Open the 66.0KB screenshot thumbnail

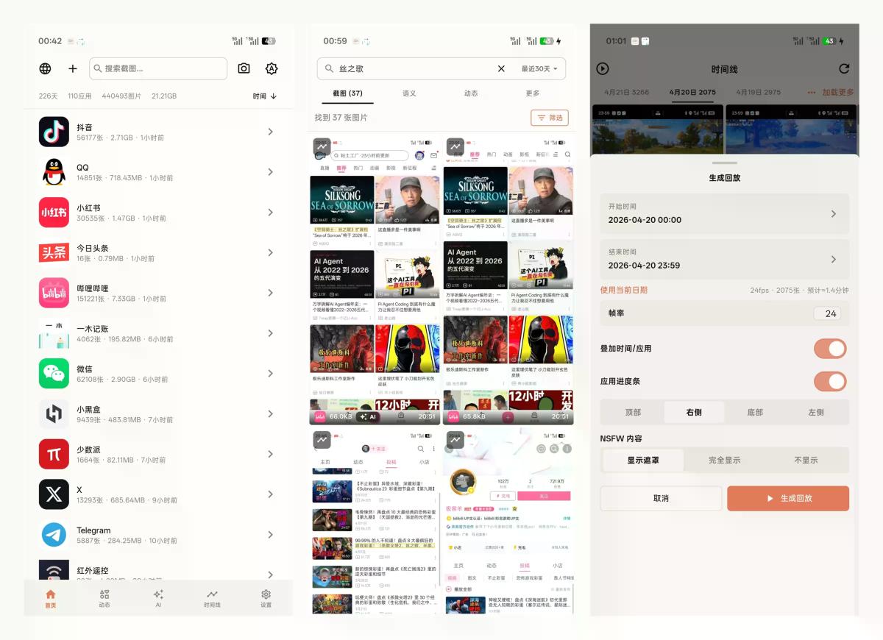(375, 280)
